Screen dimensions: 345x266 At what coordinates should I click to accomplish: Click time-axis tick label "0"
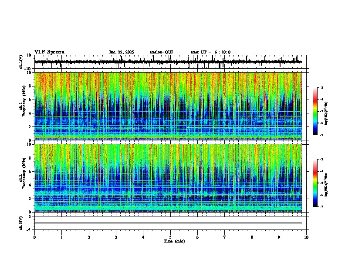(x=34, y=237)
